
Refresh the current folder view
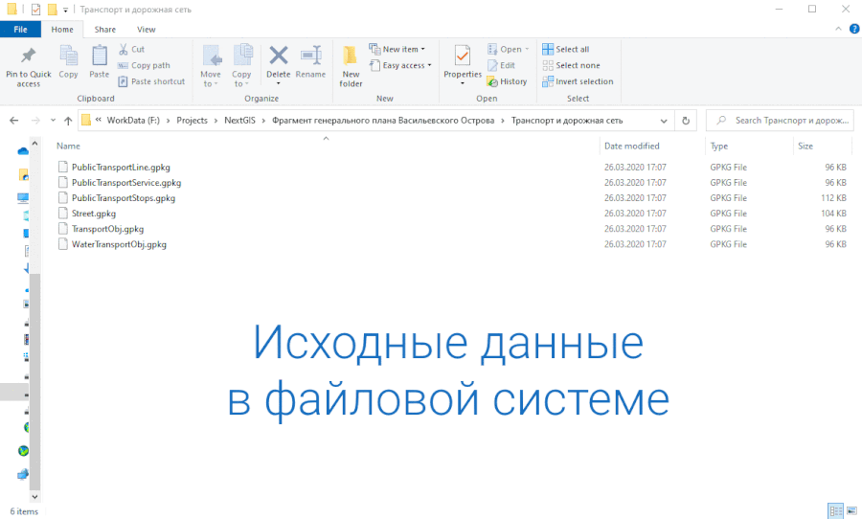click(685, 121)
